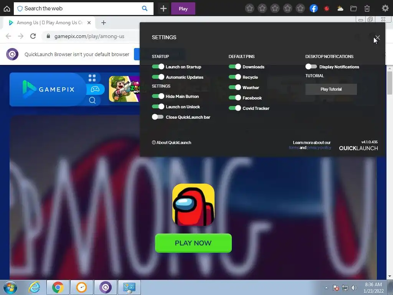Reload the gamepix page
Screen dimensions: 393x295
point(33,36)
